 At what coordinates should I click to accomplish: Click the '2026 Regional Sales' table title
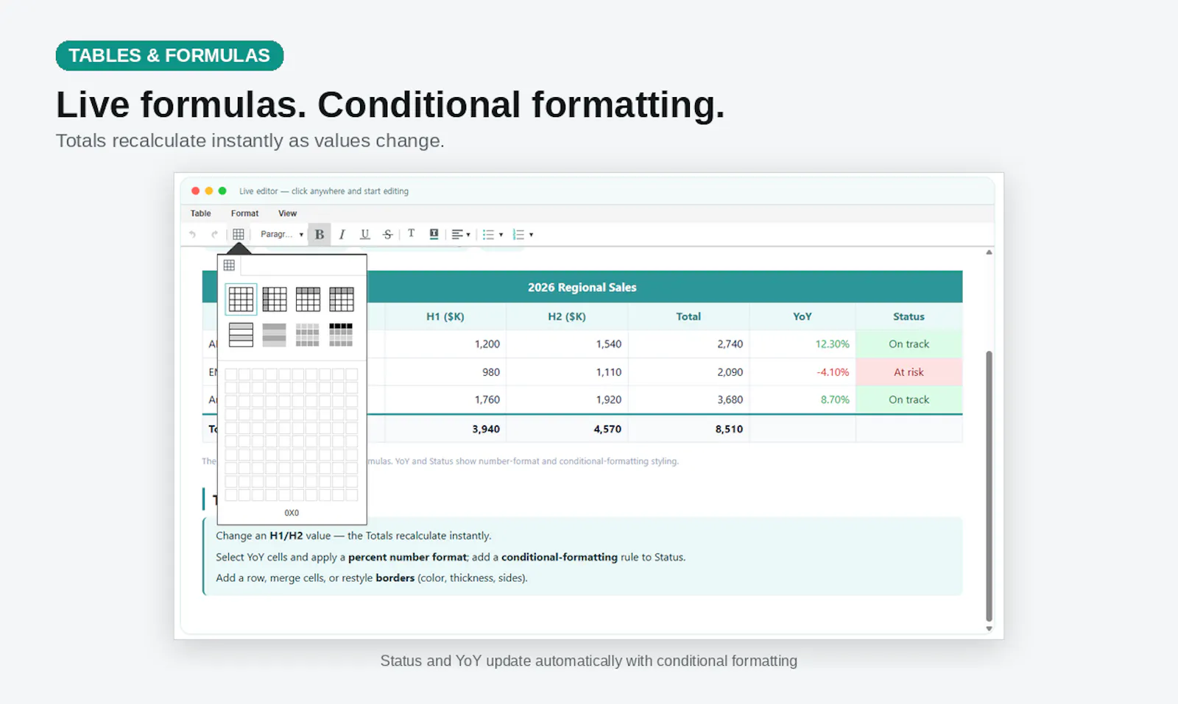point(582,288)
